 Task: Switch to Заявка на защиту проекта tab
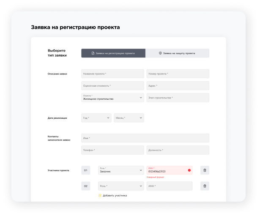coord(177,53)
